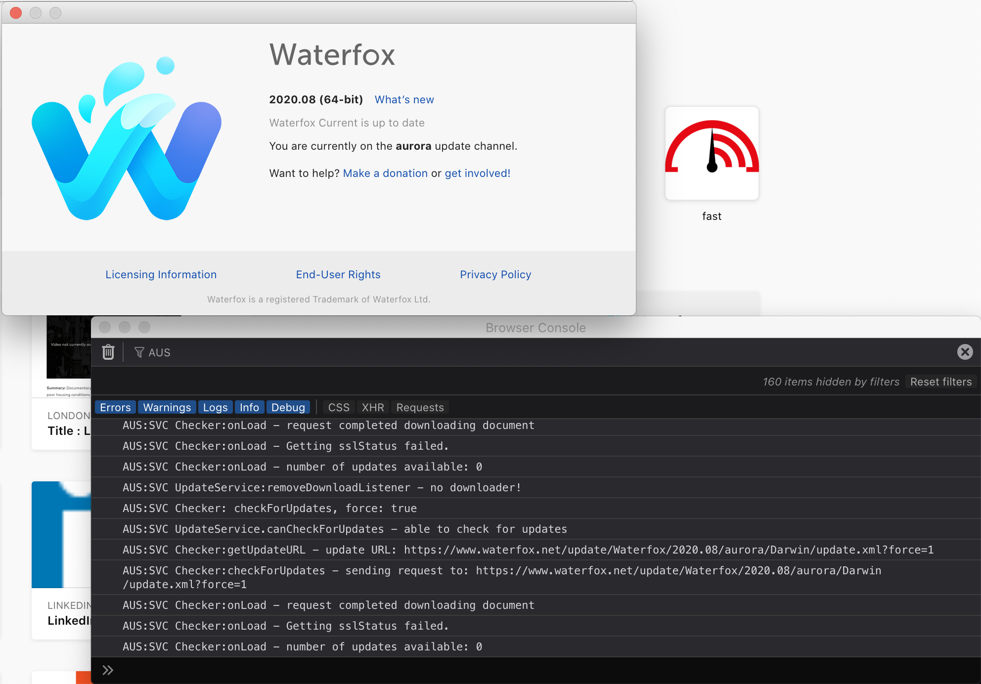Image resolution: width=981 pixels, height=684 pixels.
Task: Click the LinkedIn thumbnail icon
Action: 61,535
